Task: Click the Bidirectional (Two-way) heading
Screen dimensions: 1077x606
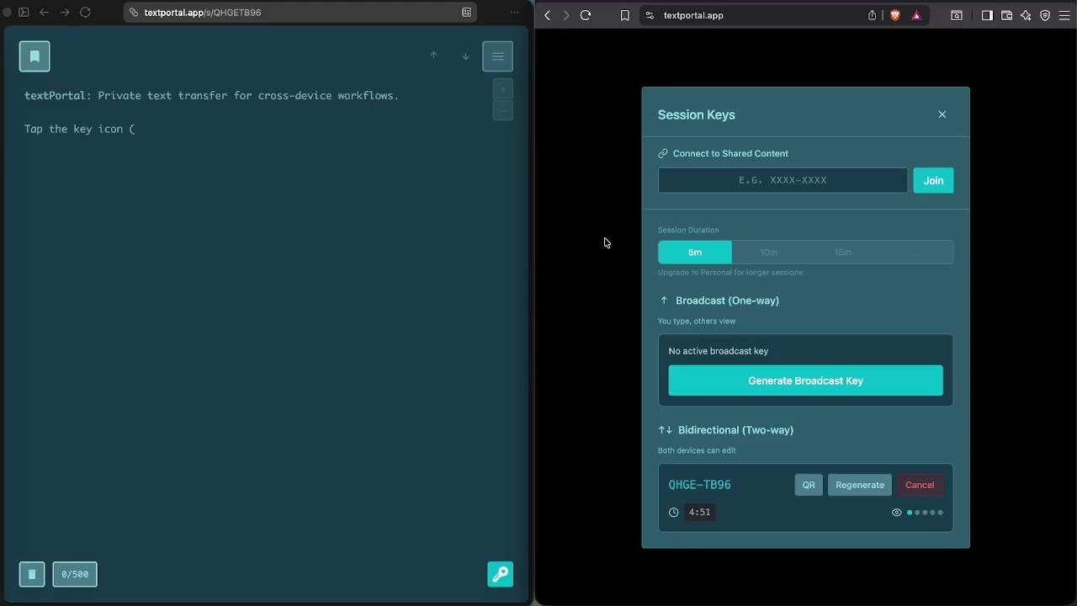Action: pyautogui.click(x=735, y=430)
